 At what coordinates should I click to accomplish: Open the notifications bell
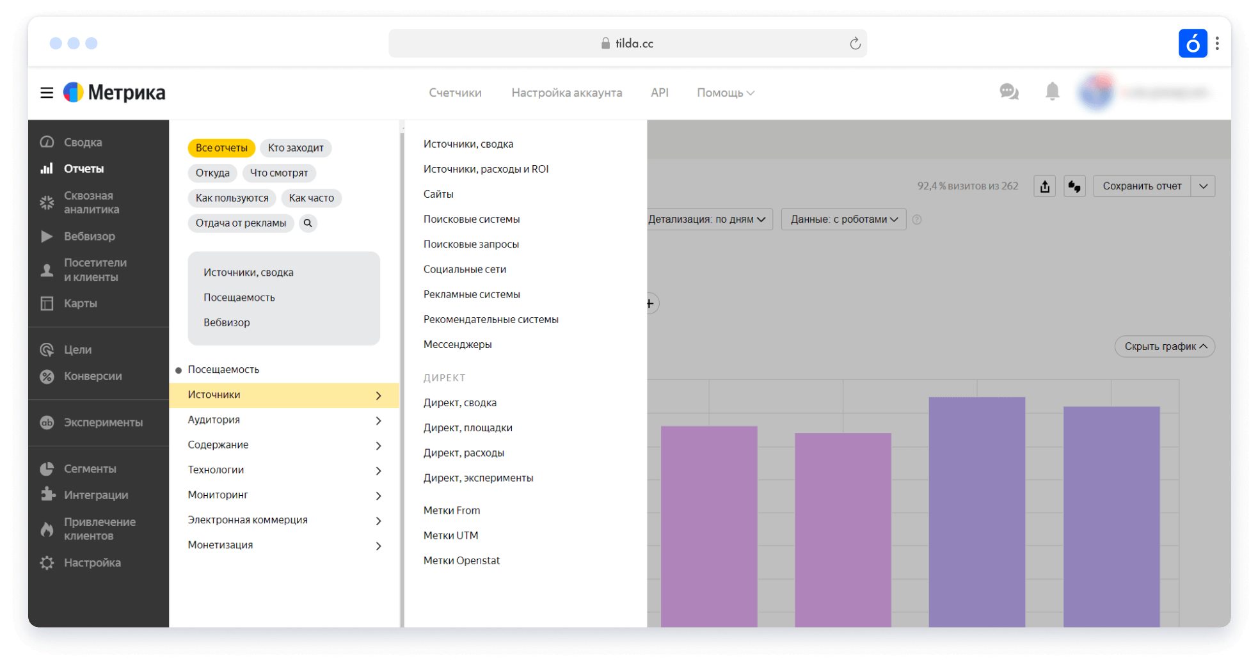tap(1053, 92)
